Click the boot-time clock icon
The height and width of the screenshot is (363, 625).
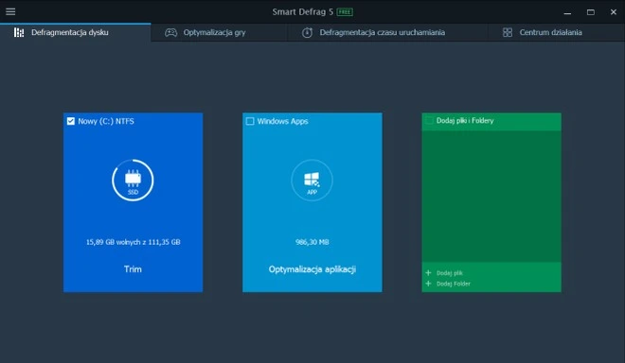(307, 33)
